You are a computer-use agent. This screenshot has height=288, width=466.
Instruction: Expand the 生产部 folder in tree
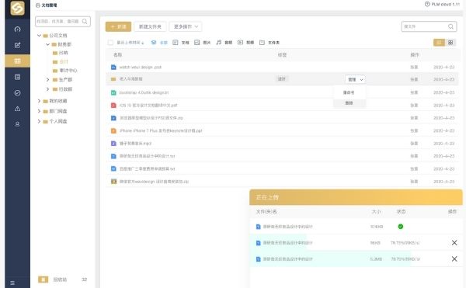pyautogui.click(x=47, y=80)
